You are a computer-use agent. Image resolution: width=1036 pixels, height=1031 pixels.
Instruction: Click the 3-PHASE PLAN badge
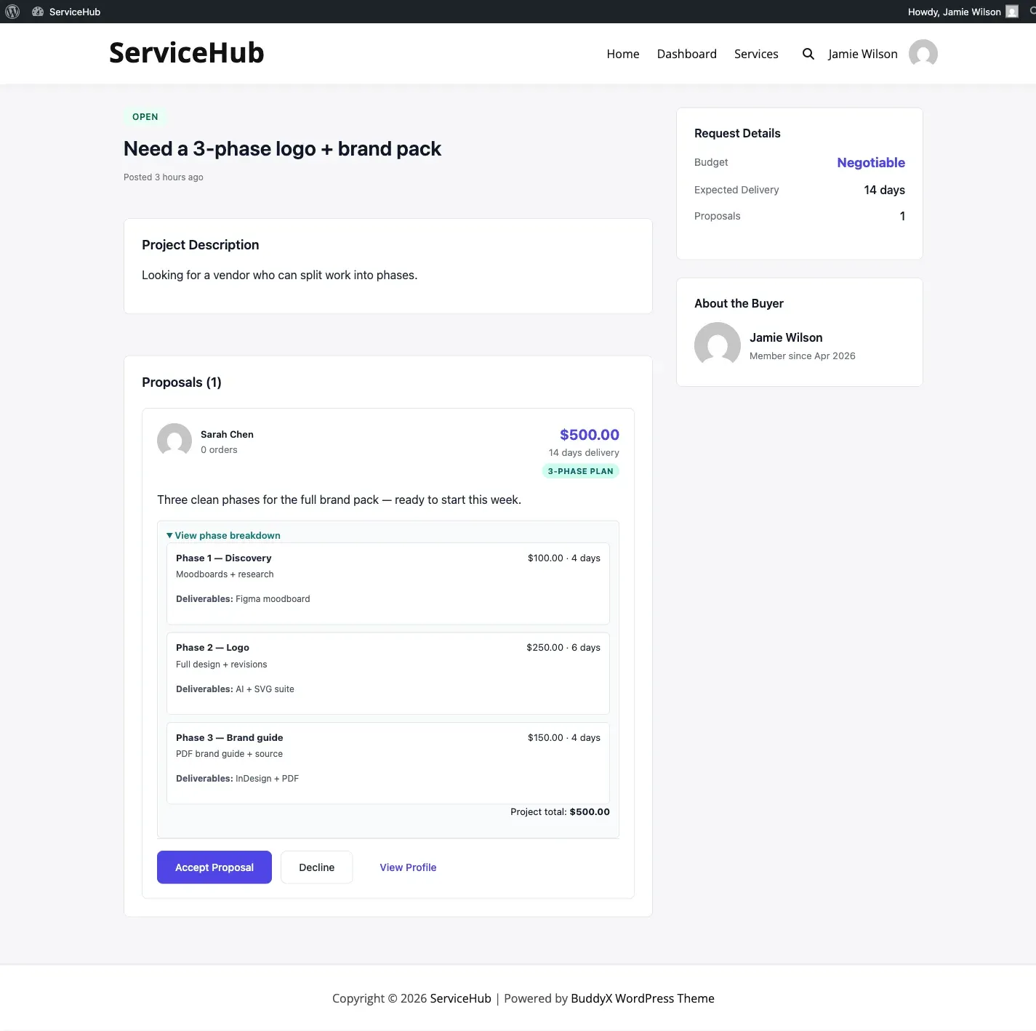click(581, 471)
